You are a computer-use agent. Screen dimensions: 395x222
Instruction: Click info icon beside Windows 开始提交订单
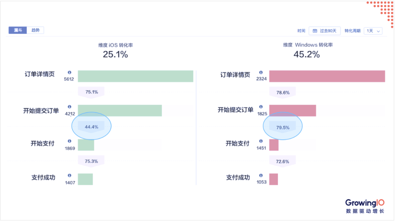tap(261, 107)
